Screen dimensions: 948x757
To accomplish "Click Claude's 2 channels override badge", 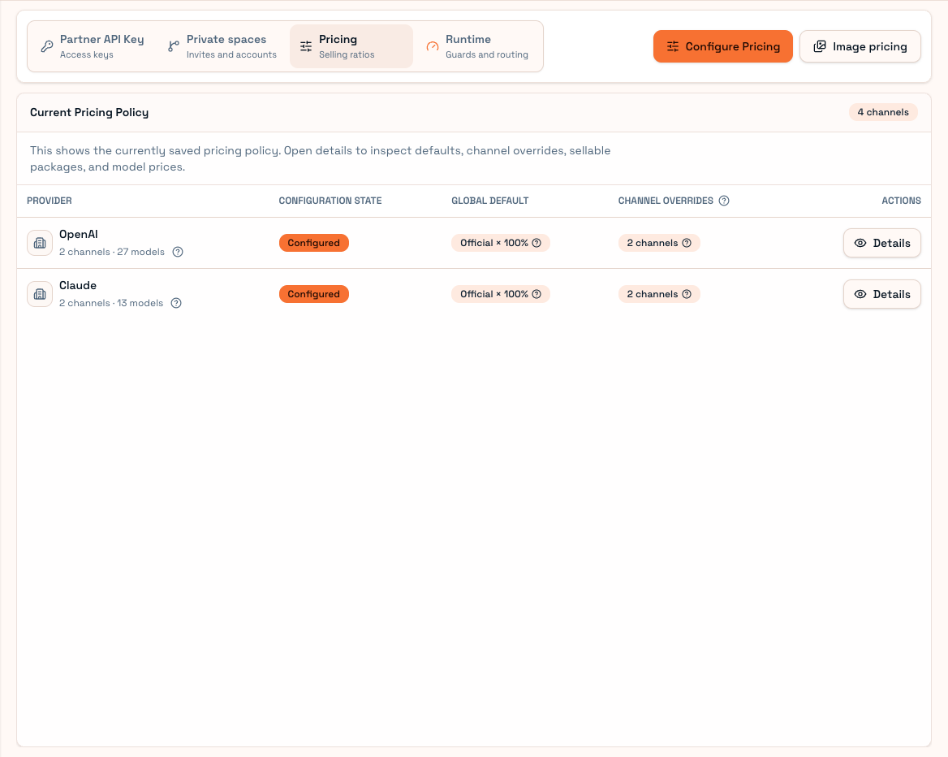I will (x=659, y=294).
